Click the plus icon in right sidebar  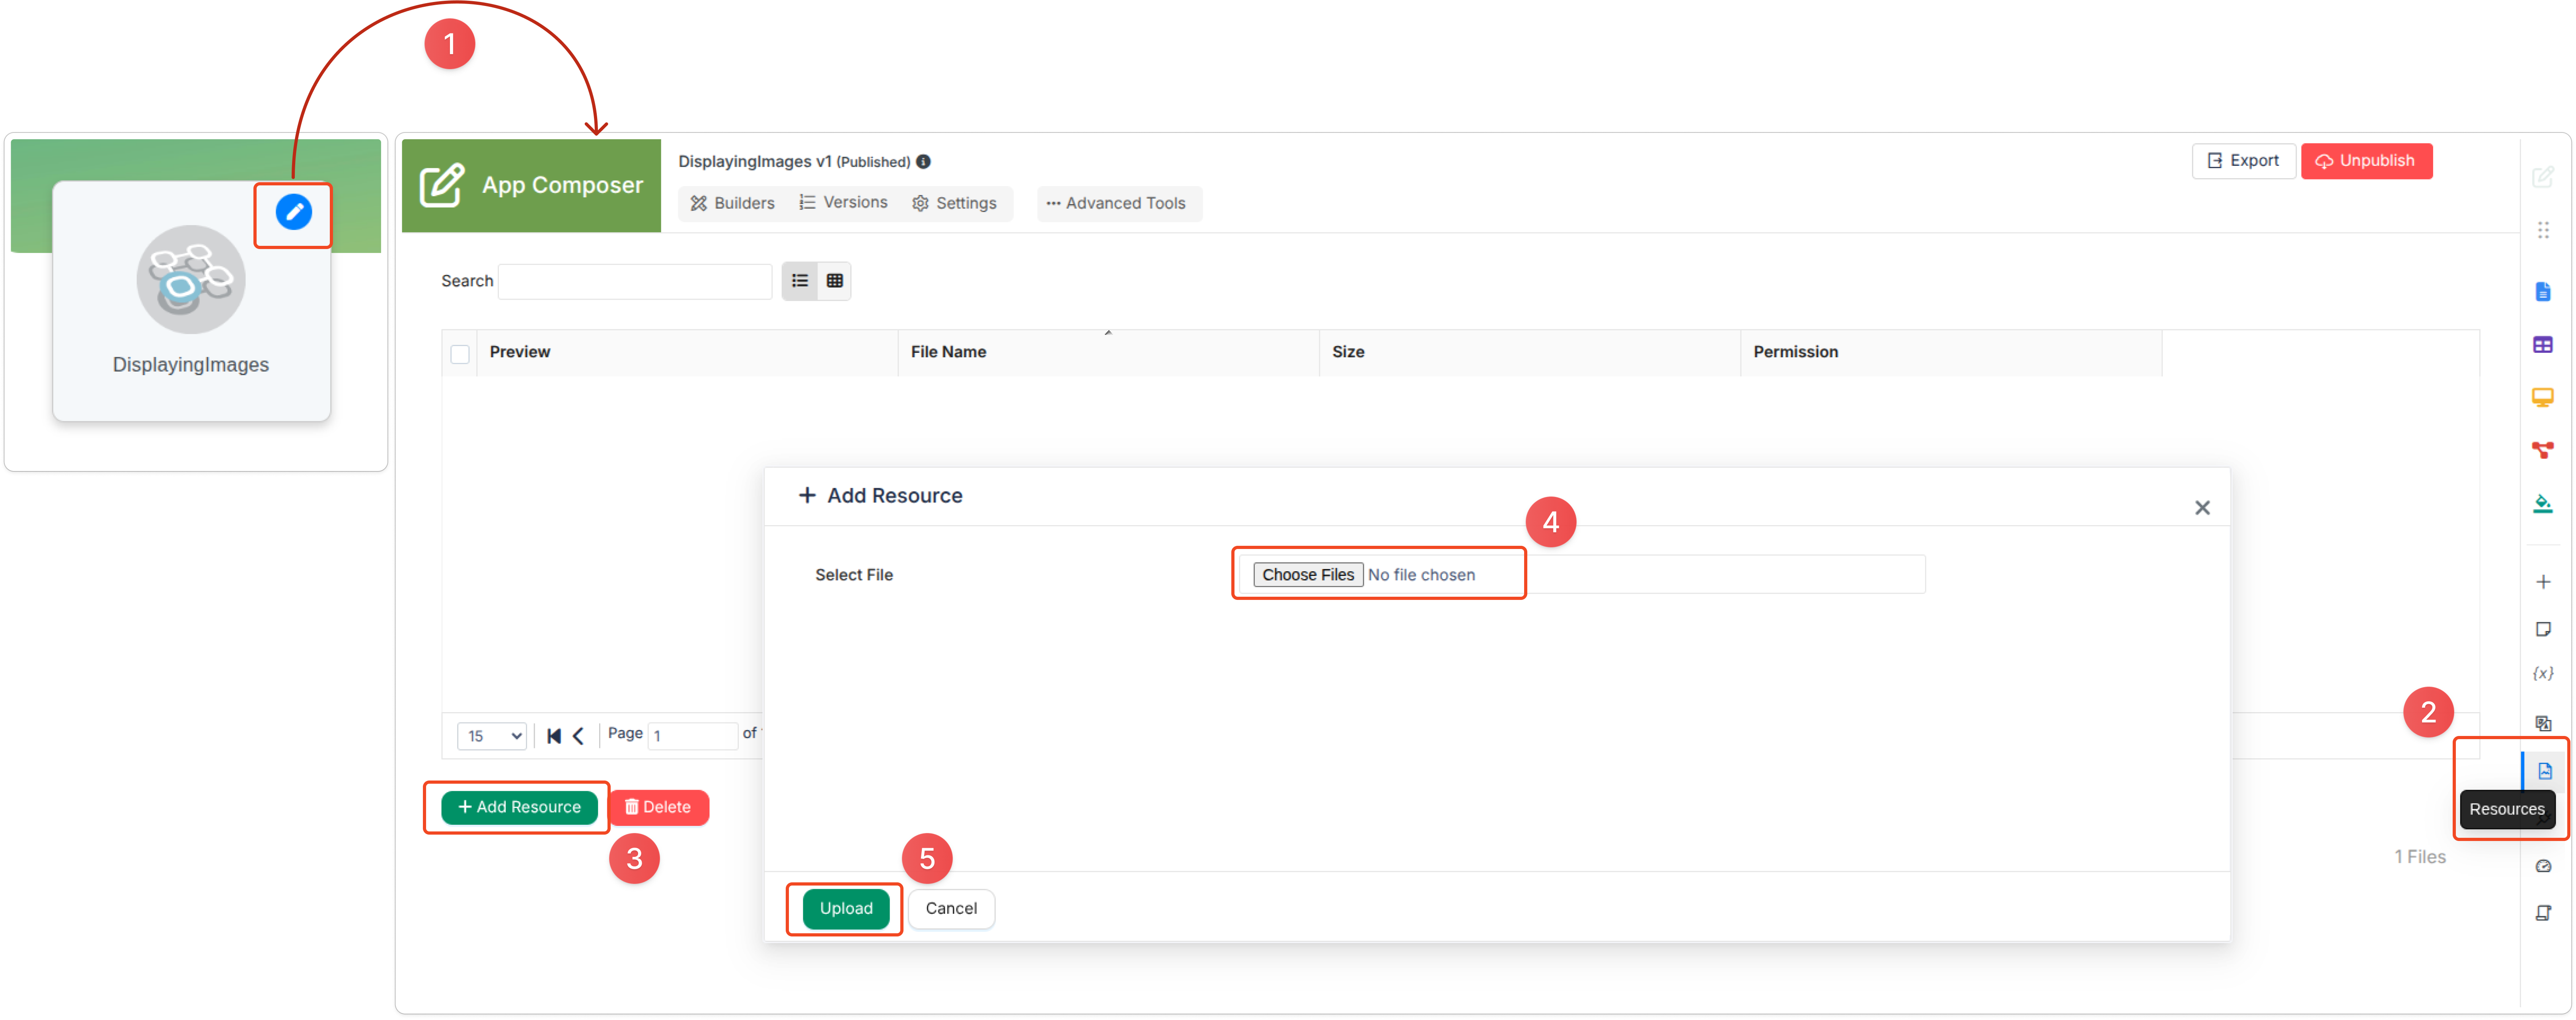pos(2542,582)
